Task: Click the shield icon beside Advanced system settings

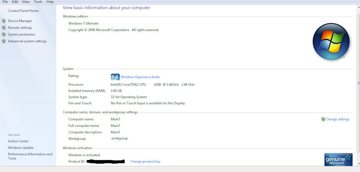Action: click(x=4, y=41)
